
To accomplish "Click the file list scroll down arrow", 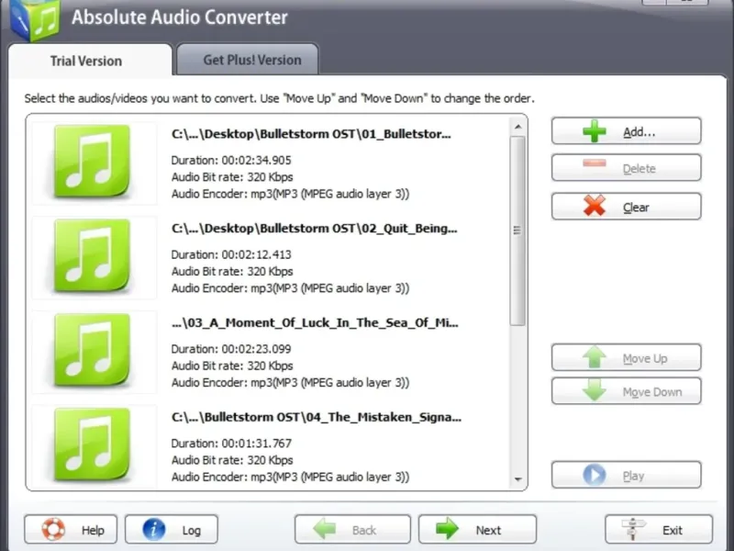I will [517, 478].
